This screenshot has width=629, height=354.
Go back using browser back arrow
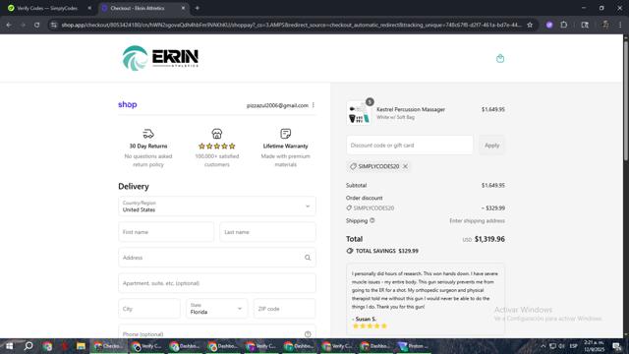click(9, 25)
